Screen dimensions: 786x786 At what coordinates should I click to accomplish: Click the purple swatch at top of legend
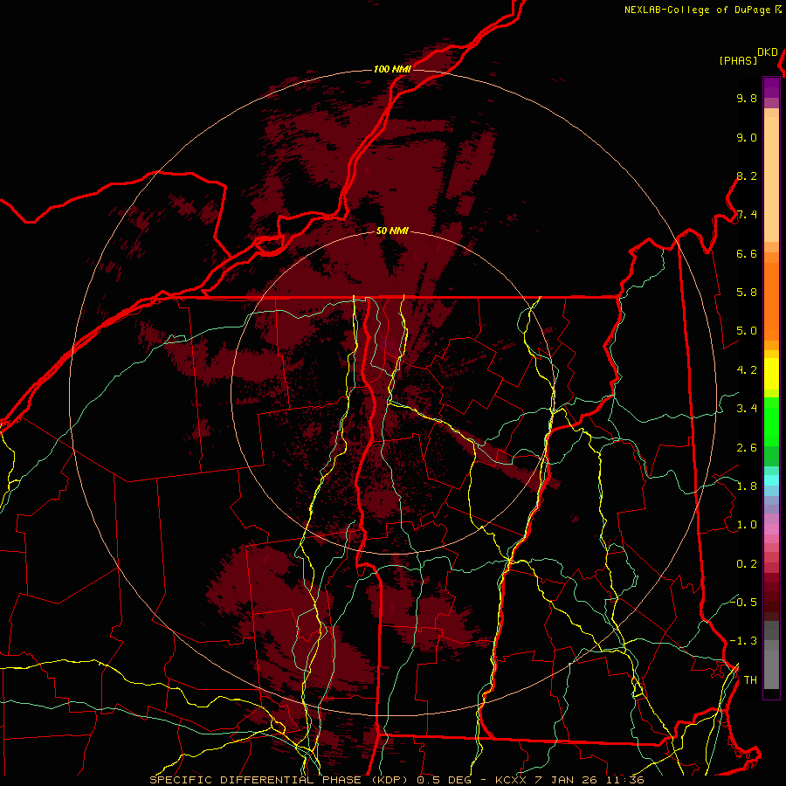pos(771,87)
